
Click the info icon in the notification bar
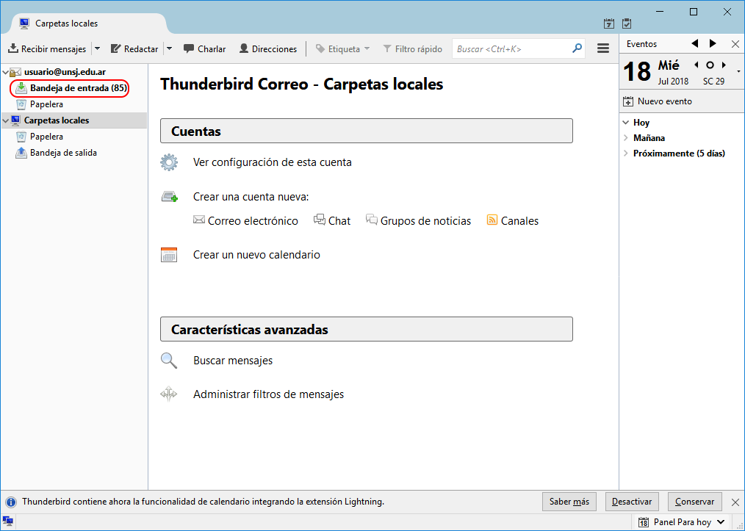(x=10, y=502)
